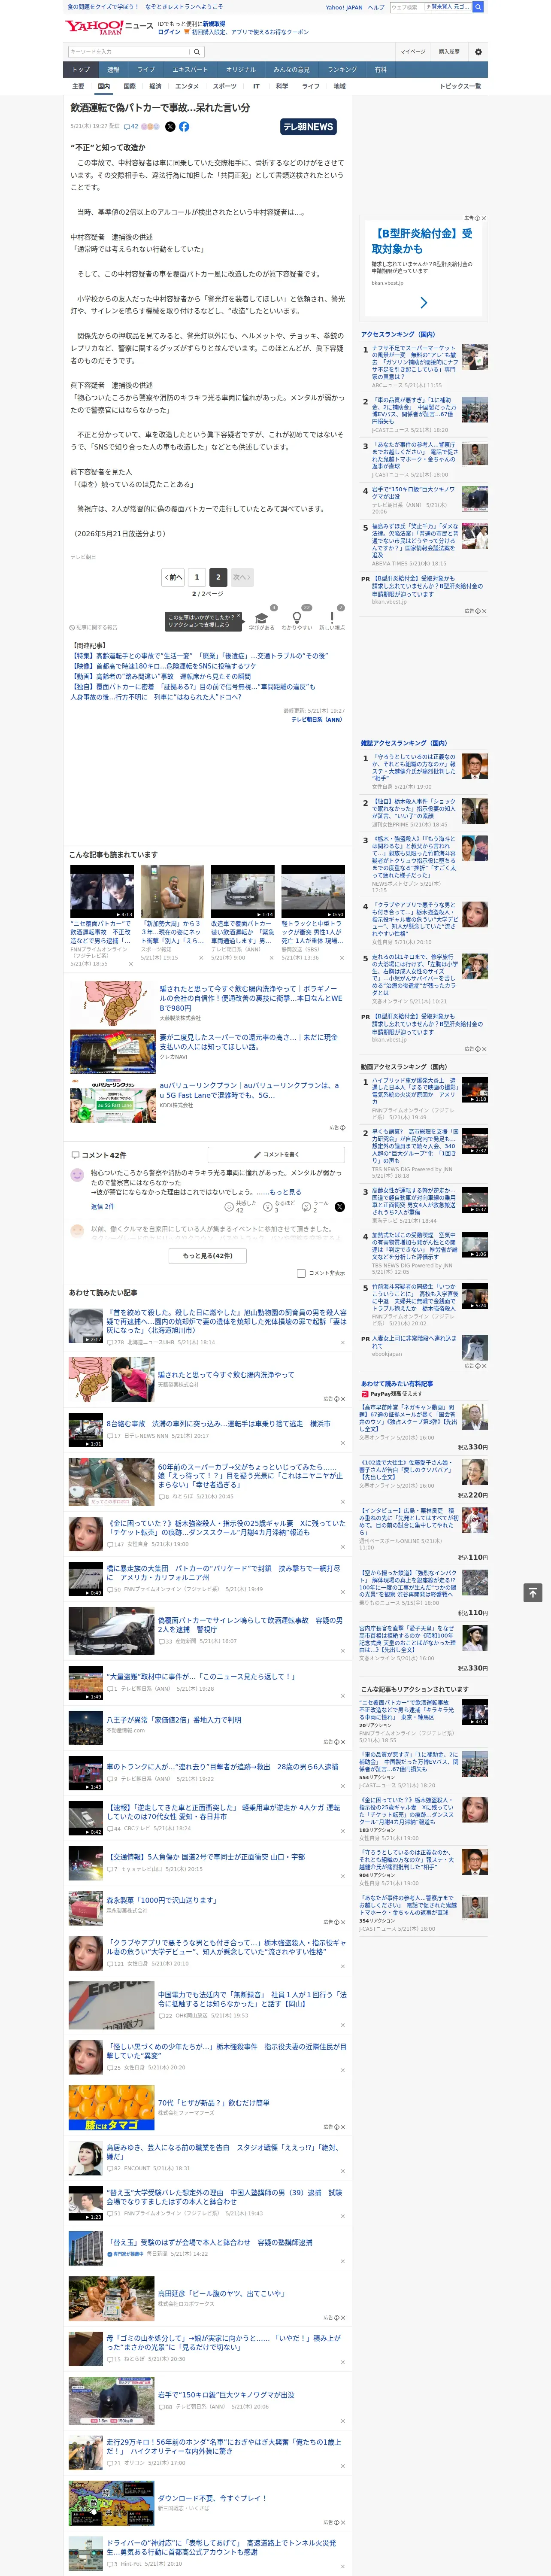Open the エキスパート navigation tab
Screen dimensions: 551x2576
pyautogui.click(x=190, y=70)
